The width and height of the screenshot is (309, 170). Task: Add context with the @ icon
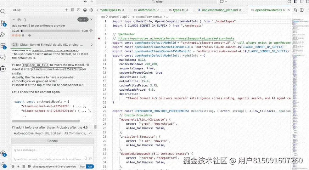tap(13, 167)
